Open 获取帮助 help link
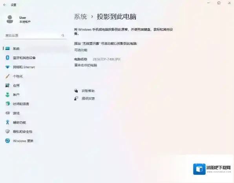Screen dimensions: 234x183 click(88, 91)
